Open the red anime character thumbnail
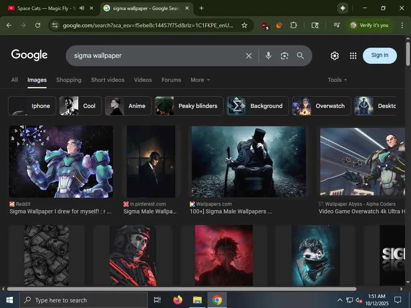The image size is (411, 308). [x=224, y=255]
